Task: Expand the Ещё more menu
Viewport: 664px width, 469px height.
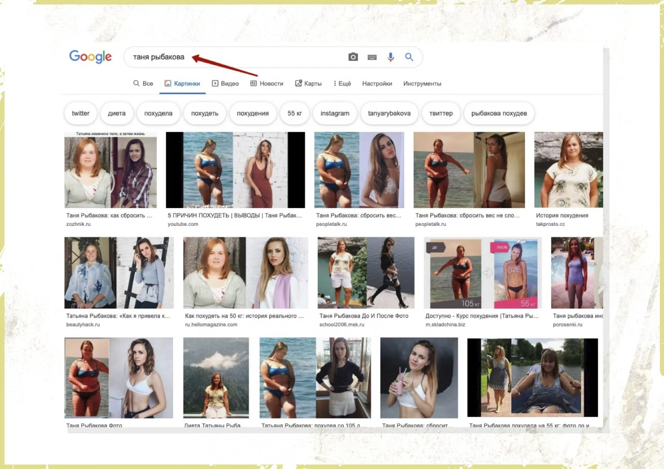Action: (x=342, y=84)
